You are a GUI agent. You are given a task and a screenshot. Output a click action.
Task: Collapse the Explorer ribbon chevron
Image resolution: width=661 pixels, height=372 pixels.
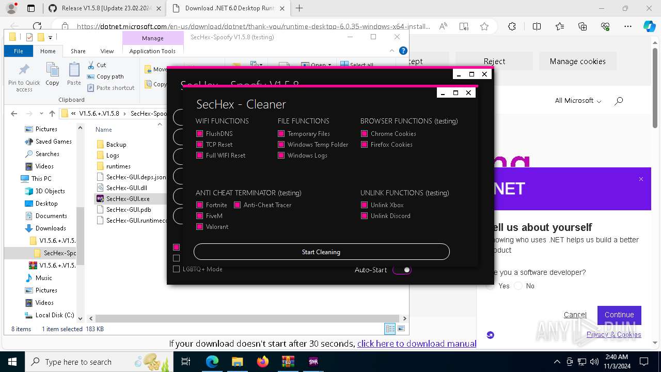point(392,51)
